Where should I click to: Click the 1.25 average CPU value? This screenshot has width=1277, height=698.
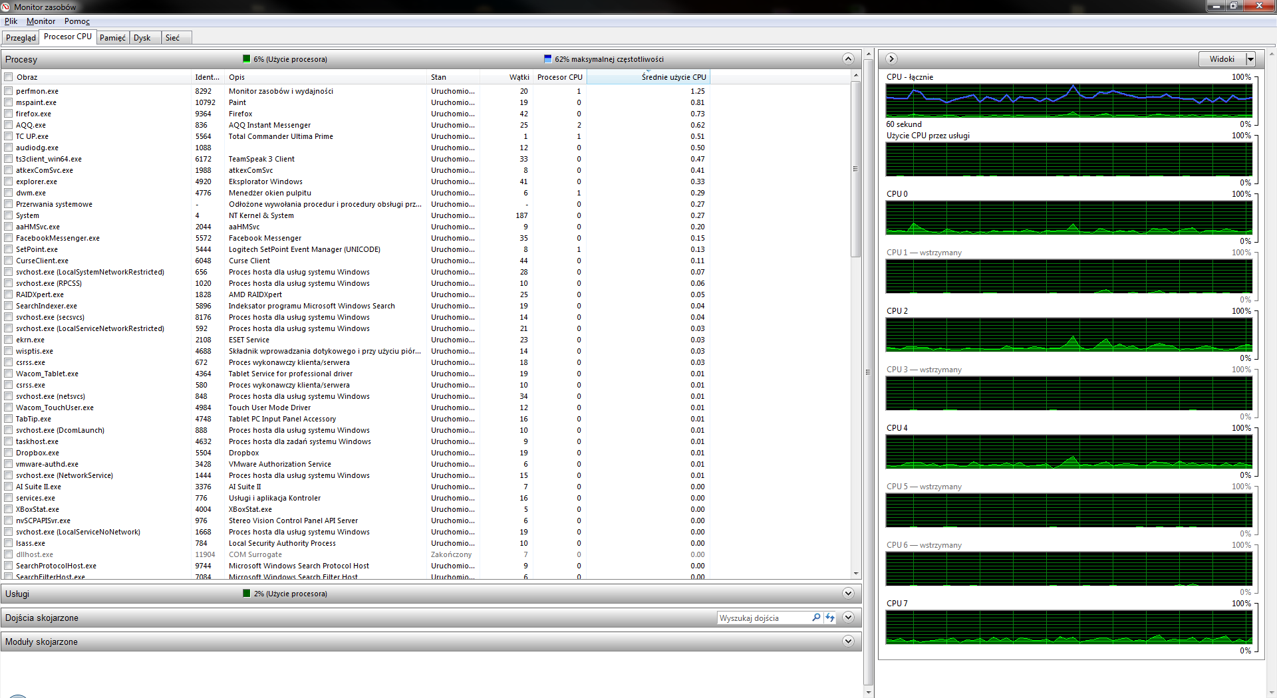click(698, 91)
